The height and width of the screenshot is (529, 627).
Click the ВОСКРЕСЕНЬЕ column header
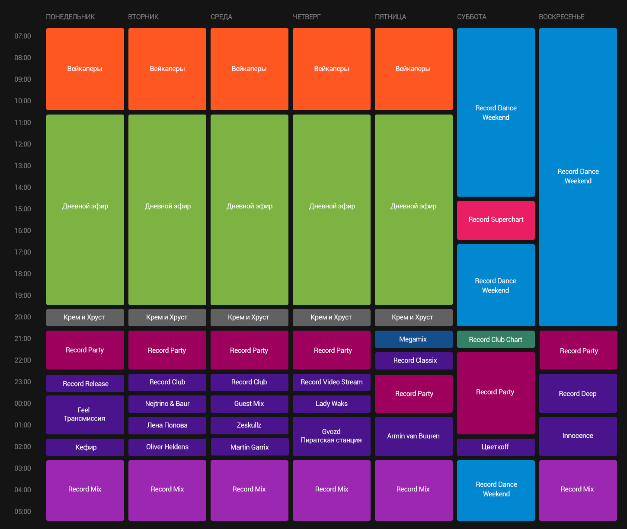pos(562,17)
